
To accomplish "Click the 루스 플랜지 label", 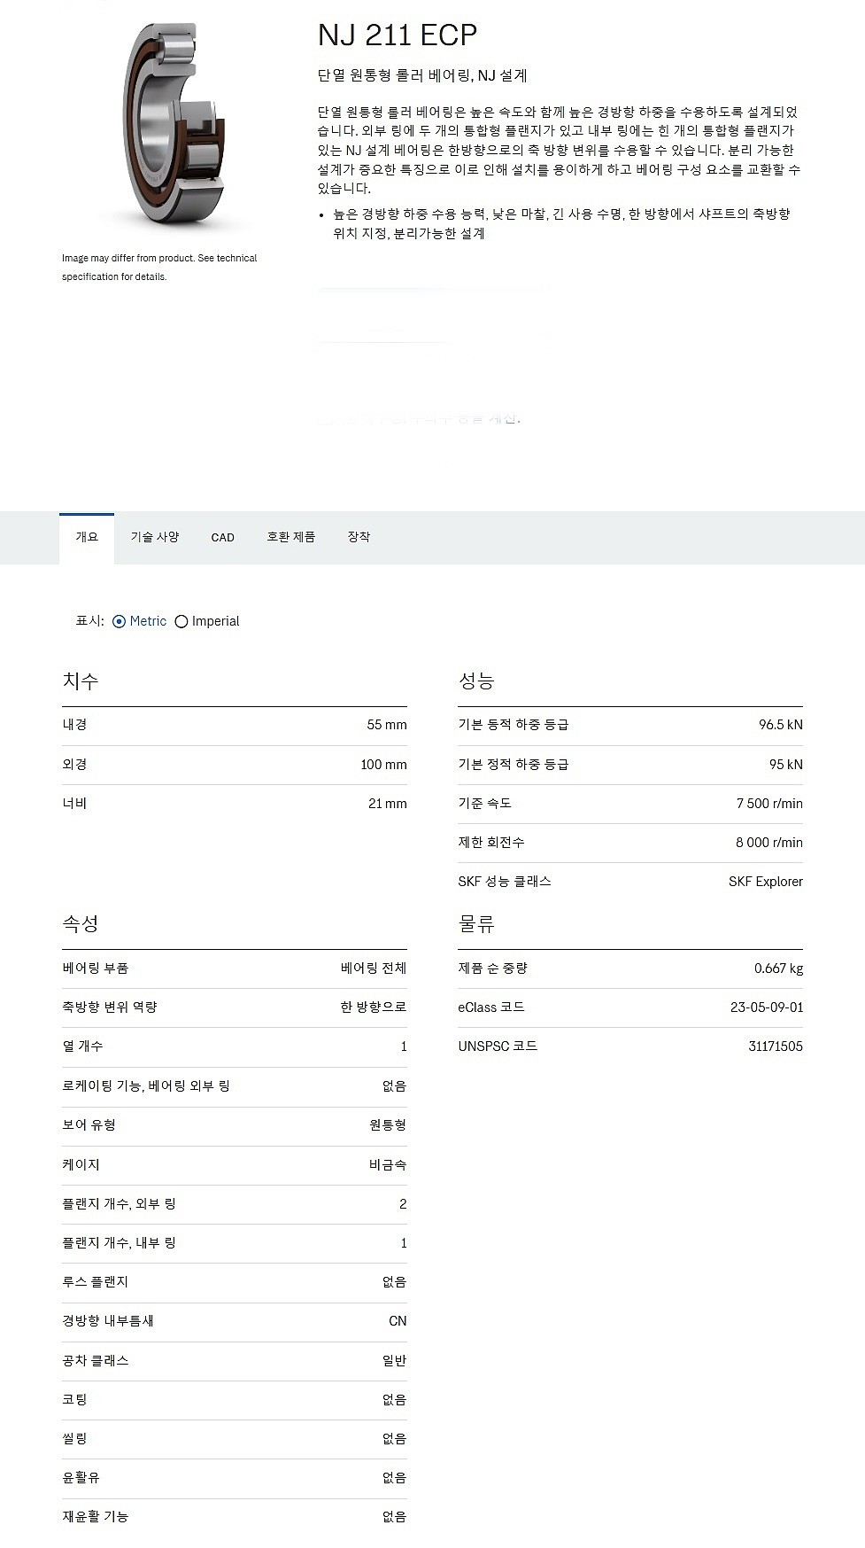I will pos(96,1282).
